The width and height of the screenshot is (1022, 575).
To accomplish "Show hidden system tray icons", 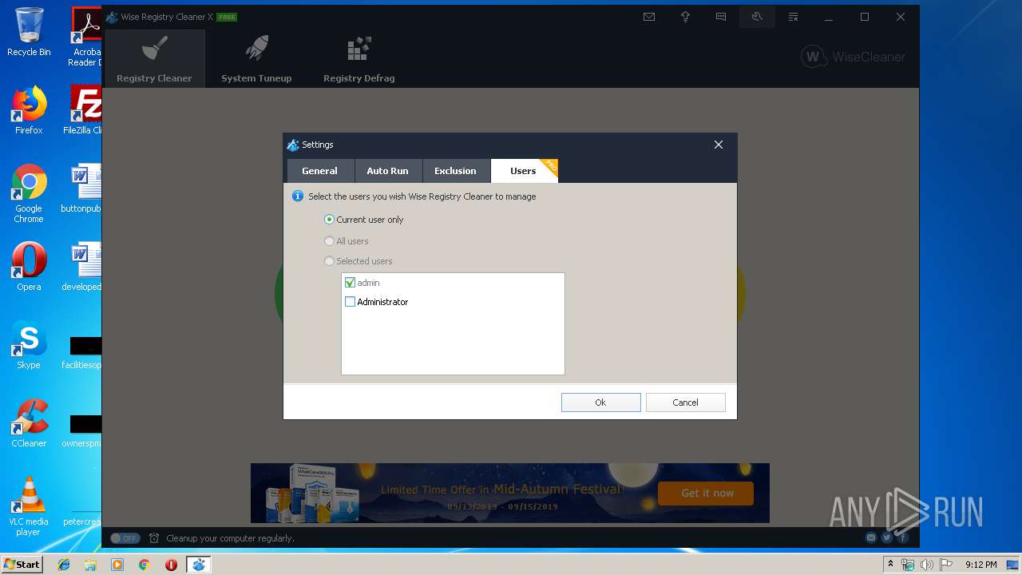I will pyautogui.click(x=890, y=565).
